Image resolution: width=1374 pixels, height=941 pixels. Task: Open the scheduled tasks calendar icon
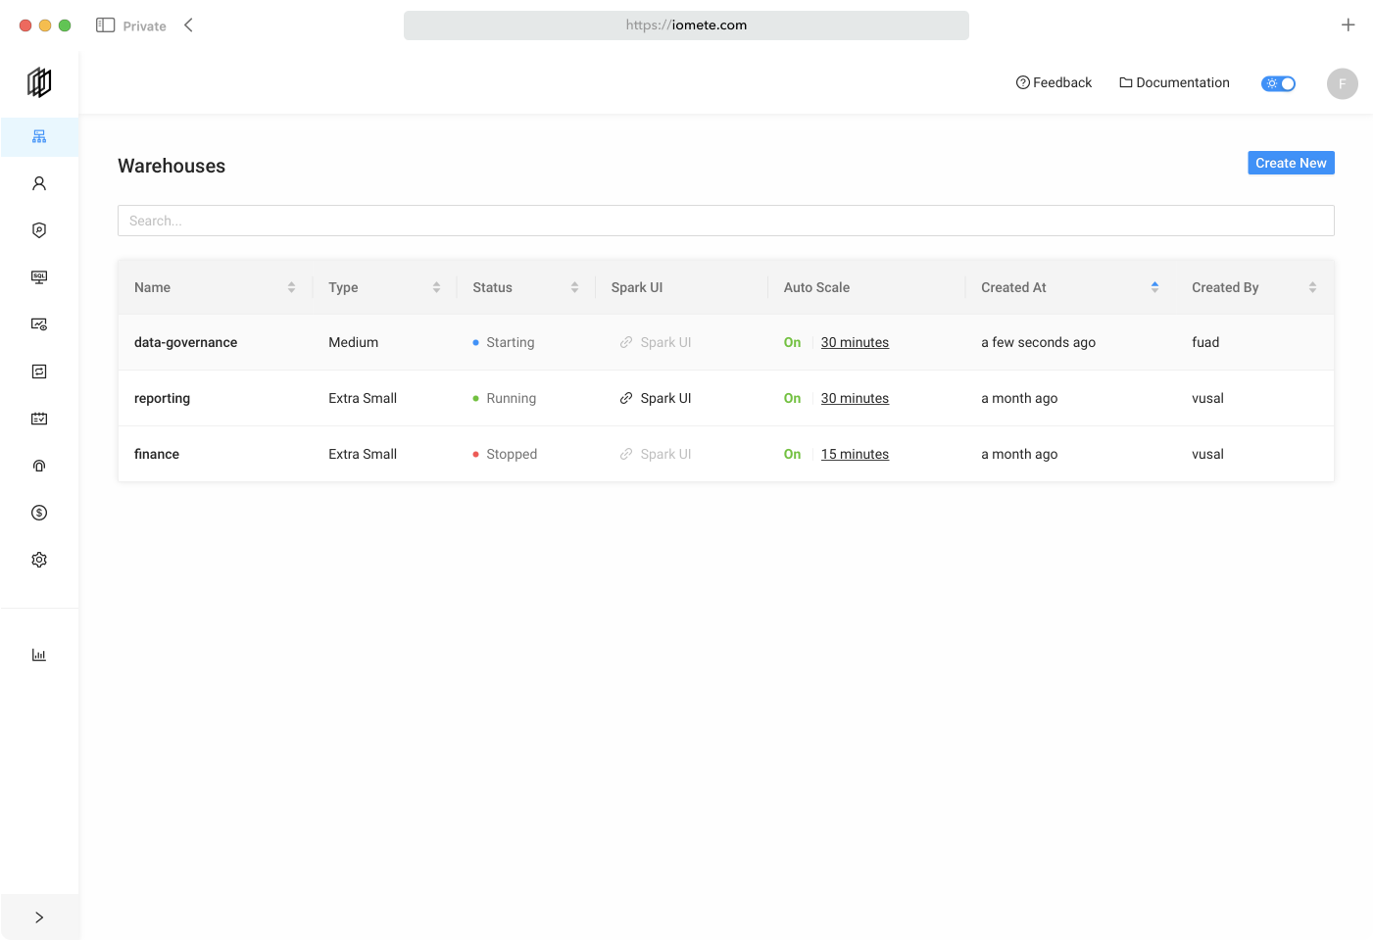(x=39, y=418)
